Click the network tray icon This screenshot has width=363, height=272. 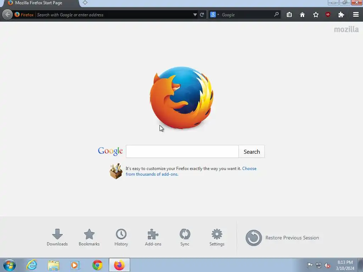point(319,265)
